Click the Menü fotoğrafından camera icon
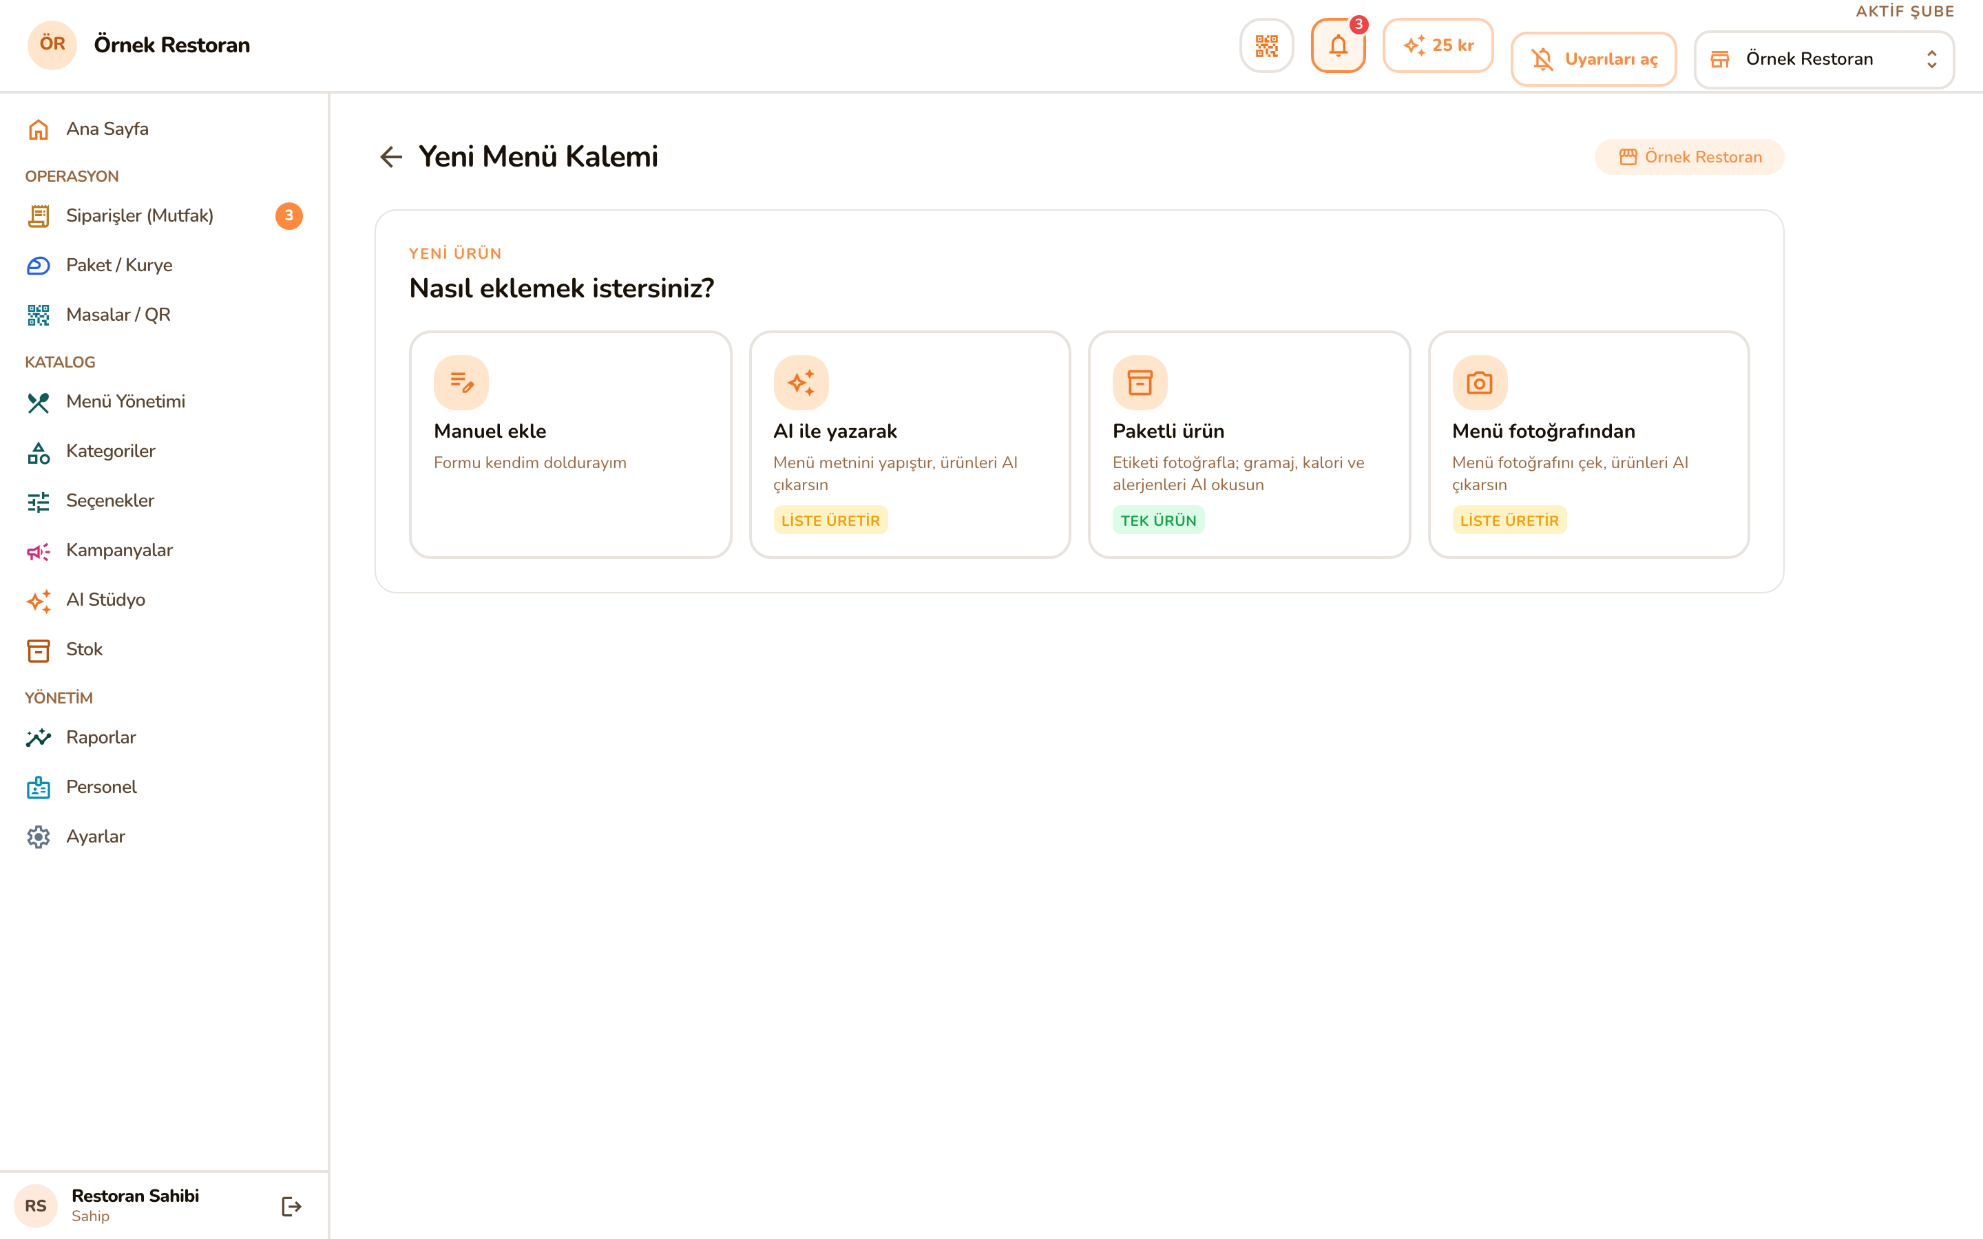This screenshot has height=1239, width=1983. 1480,383
